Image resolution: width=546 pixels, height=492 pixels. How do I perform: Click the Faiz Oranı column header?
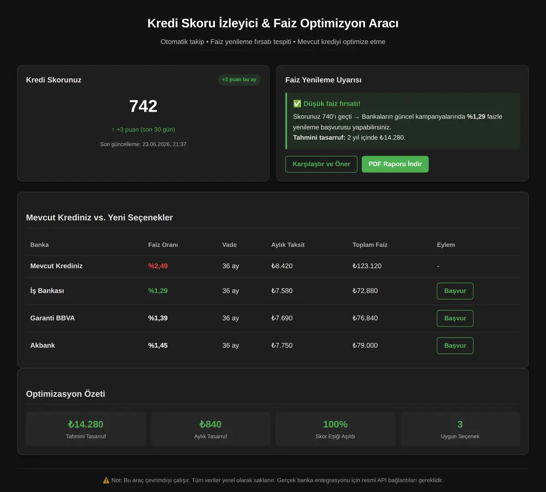coord(163,245)
